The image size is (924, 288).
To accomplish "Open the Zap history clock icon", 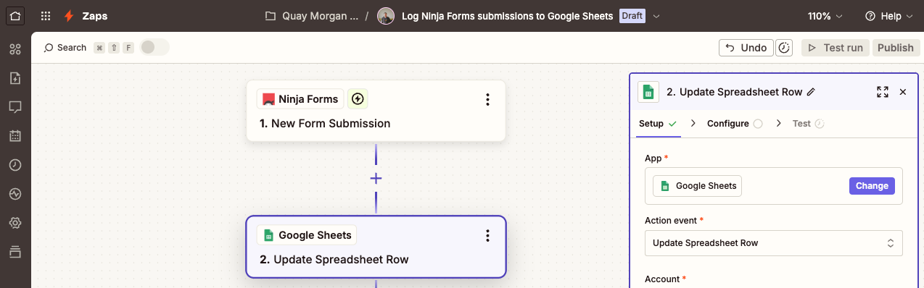I will [x=15, y=165].
